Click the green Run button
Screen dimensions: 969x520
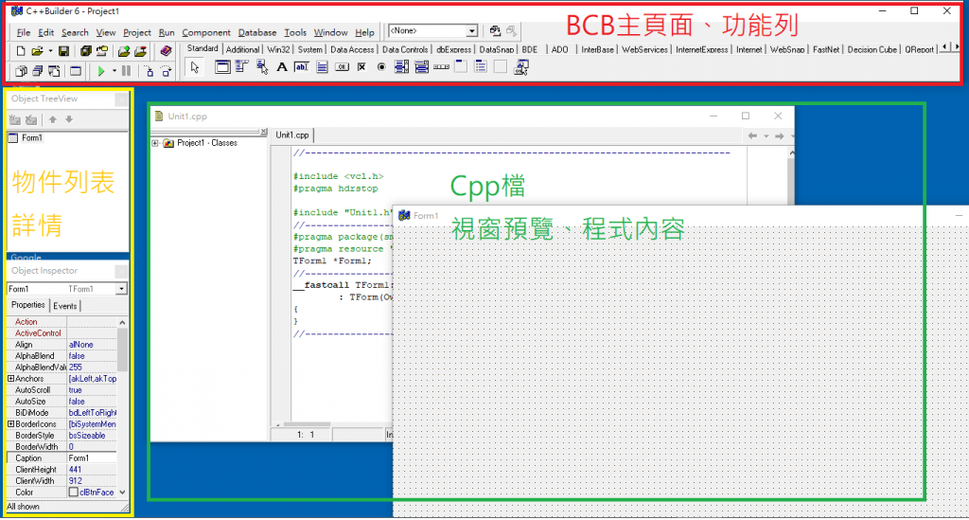[x=100, y=71]
